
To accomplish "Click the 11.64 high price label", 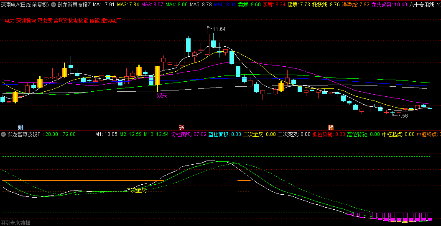I will [219, 29].
